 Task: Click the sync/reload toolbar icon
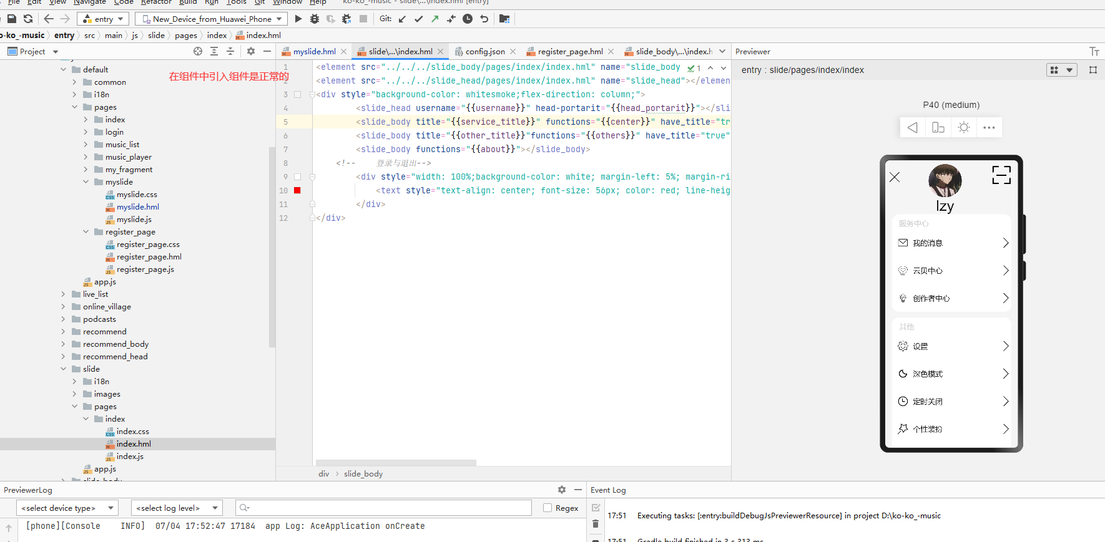pyautogui.click(x=28, y=19)
